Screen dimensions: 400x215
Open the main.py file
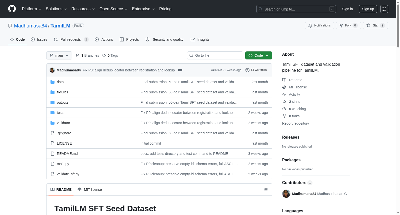[x=63, y=164]
